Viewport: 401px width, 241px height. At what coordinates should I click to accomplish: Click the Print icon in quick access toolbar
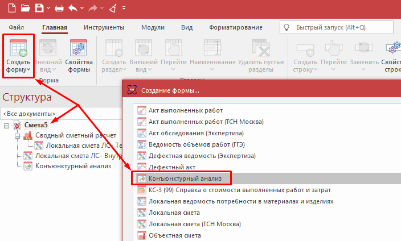pos(59,8)
